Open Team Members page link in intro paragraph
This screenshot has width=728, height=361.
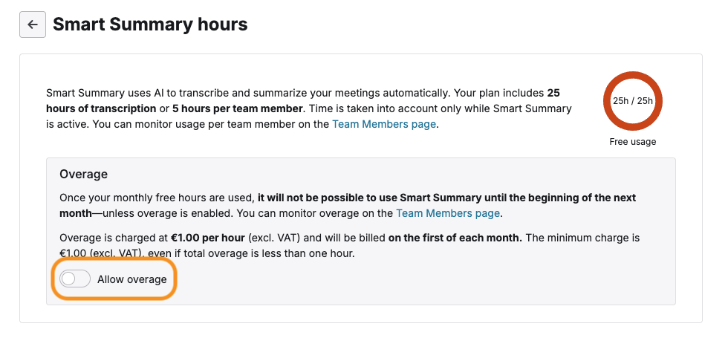pos(384,124)
